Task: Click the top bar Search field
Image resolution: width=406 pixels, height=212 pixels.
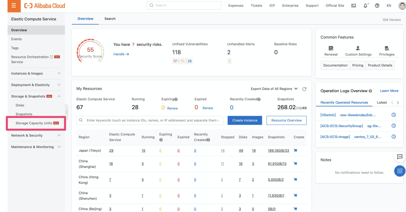Action: (184, 5)
